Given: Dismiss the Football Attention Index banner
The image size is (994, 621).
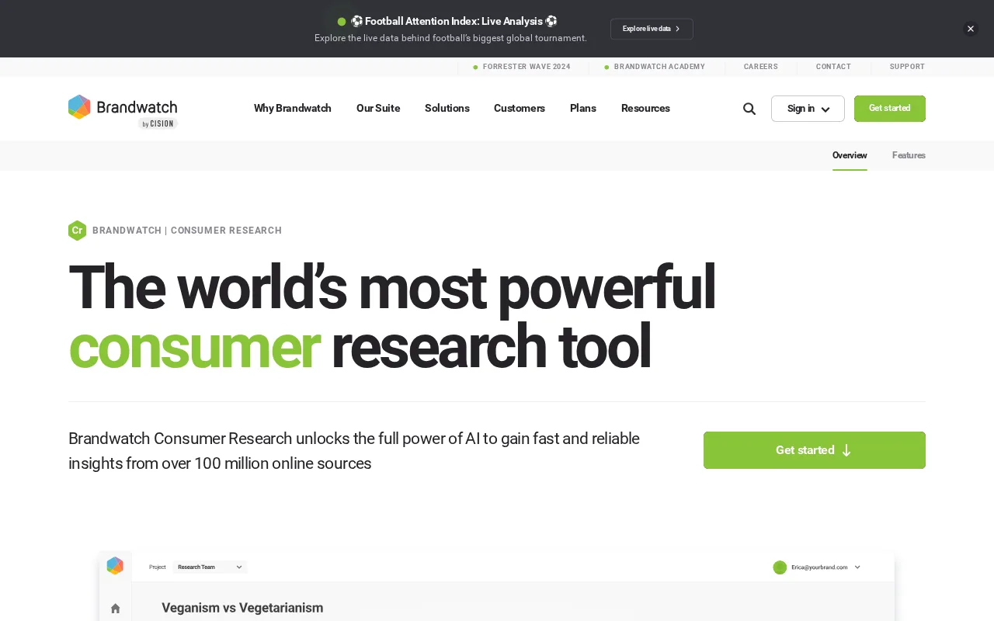Looking at the screenshot, I should click(971, 29).
